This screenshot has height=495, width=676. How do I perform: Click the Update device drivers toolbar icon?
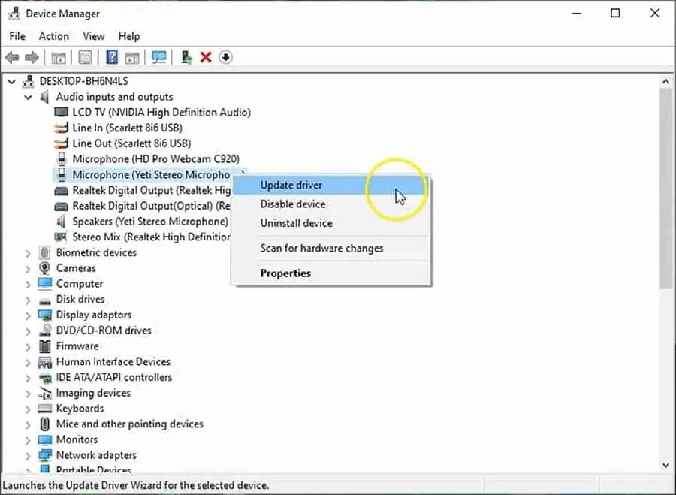[186, 57]
